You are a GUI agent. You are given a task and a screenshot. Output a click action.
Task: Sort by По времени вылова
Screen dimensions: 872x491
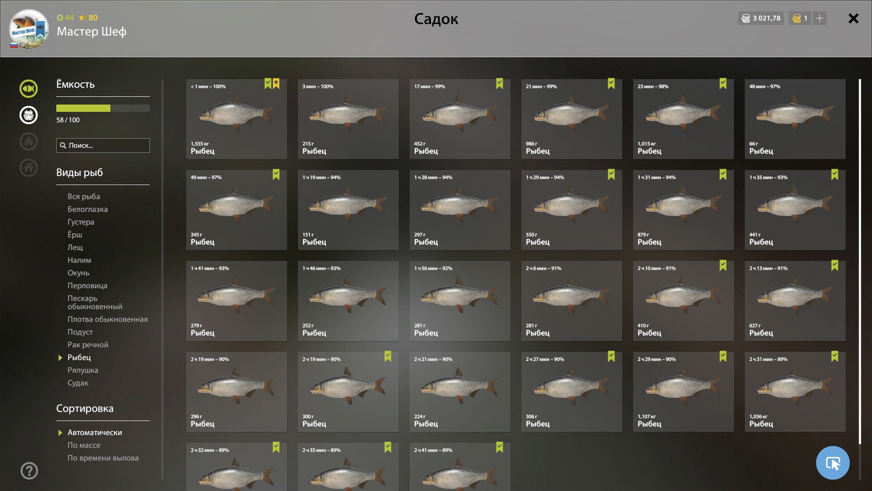tap(103, 458)
